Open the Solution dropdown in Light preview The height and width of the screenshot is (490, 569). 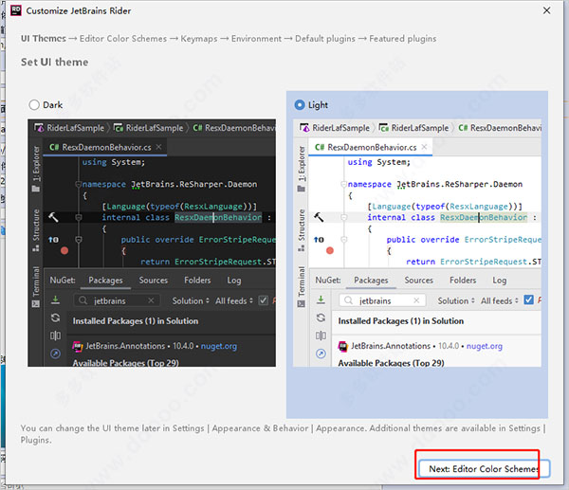(x=456, y=301)
